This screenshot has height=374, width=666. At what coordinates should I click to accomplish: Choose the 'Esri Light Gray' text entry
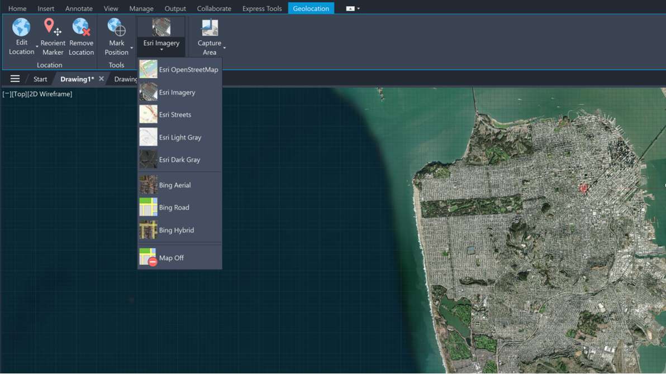coord(180,137)
